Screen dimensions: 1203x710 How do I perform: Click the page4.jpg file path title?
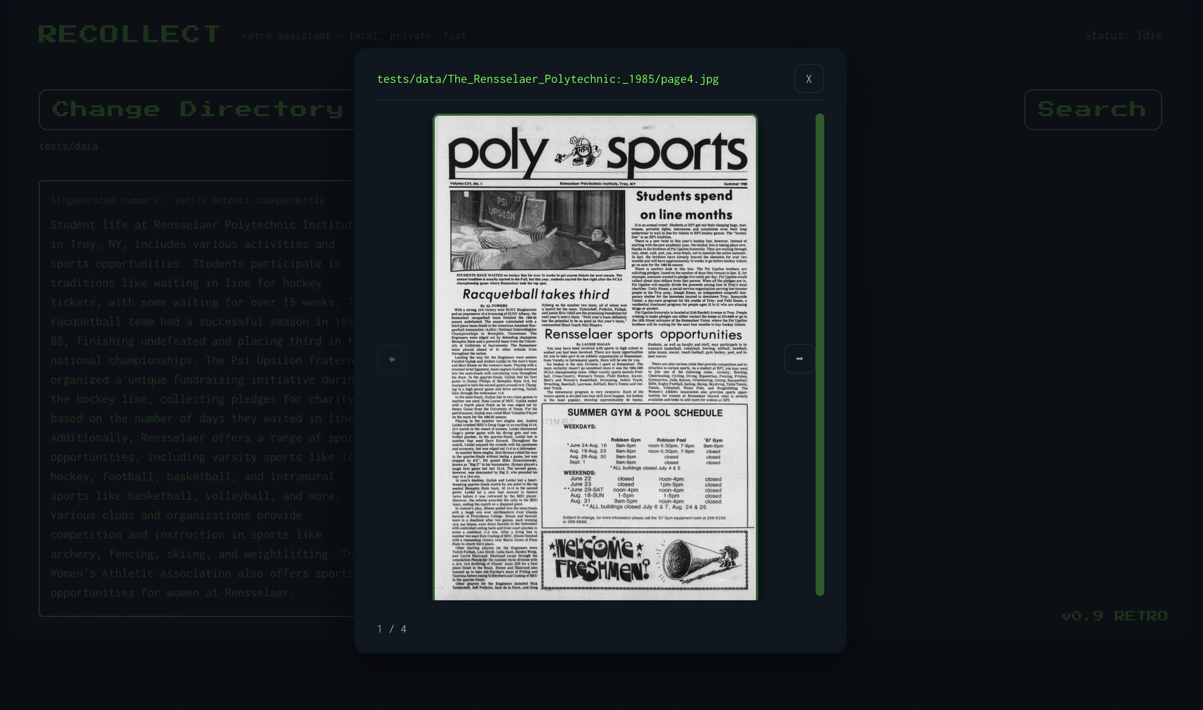pos(548,79)
